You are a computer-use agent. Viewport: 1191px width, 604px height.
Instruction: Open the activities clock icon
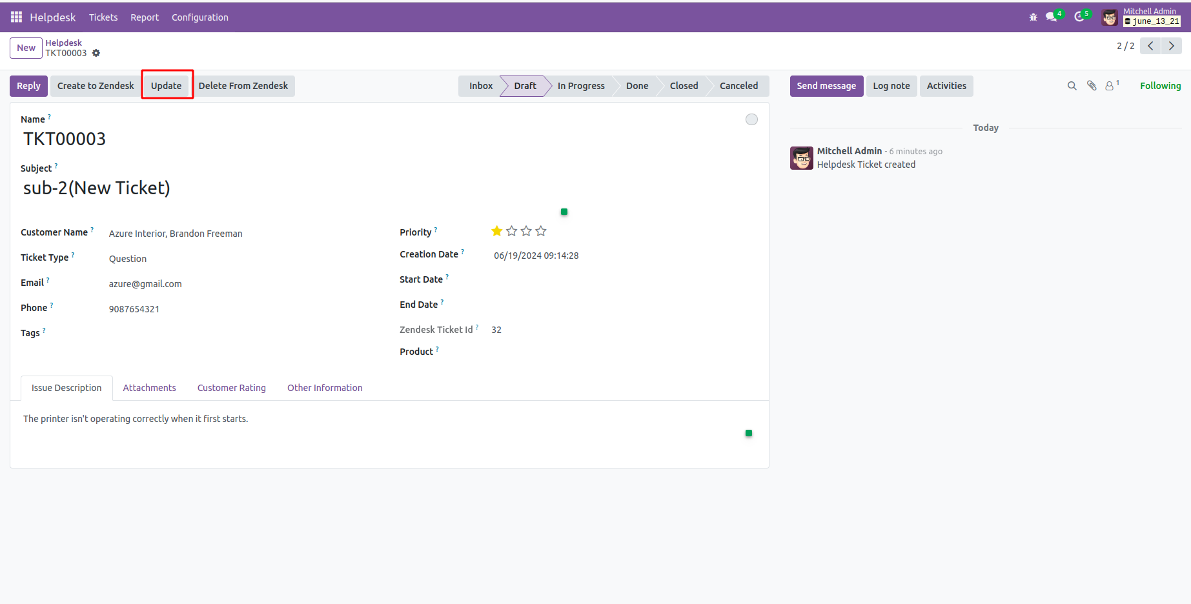pos(1079,17)
